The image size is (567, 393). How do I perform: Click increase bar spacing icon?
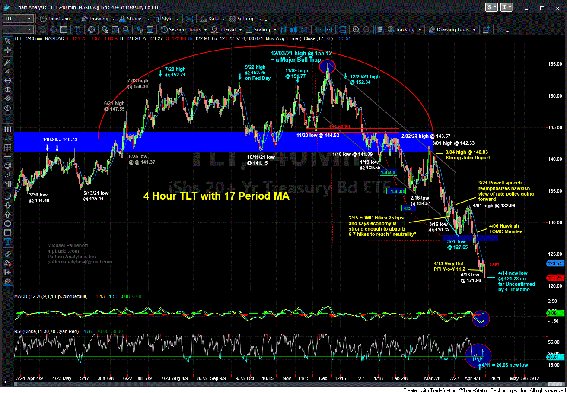coord(328,29)
